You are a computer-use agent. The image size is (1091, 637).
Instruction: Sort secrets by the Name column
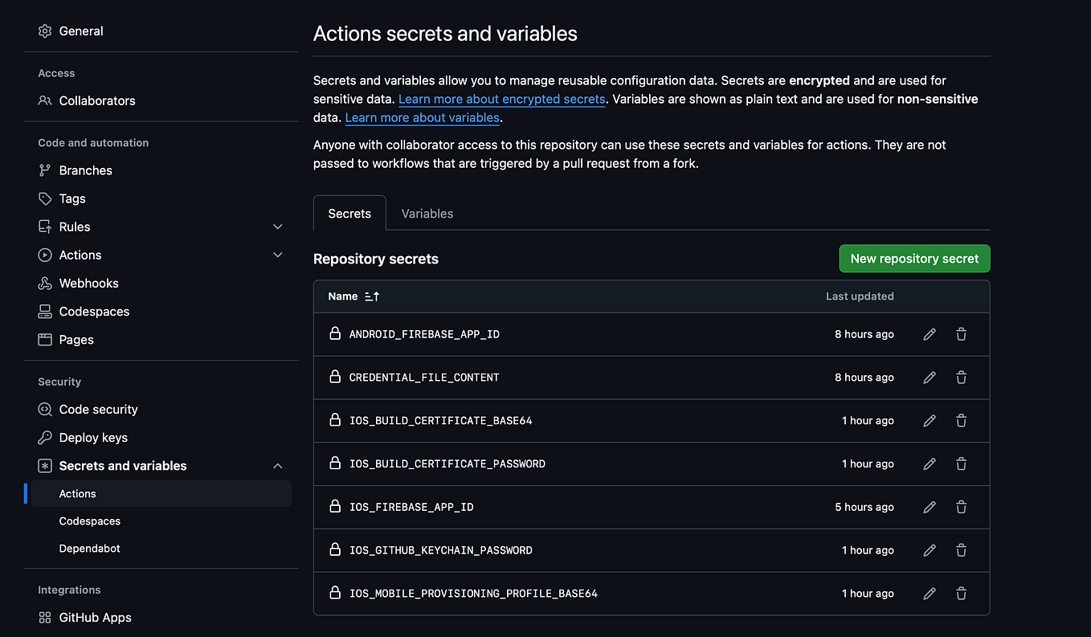[x=353, y=296]
